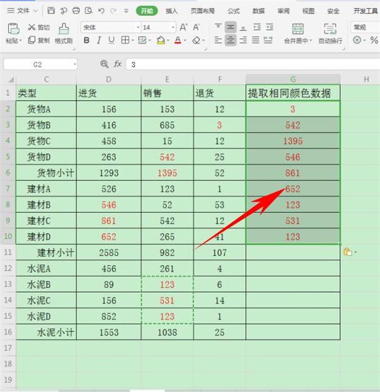
Task: Select the 货物小计 cell
Action: [x=46, y=172]
